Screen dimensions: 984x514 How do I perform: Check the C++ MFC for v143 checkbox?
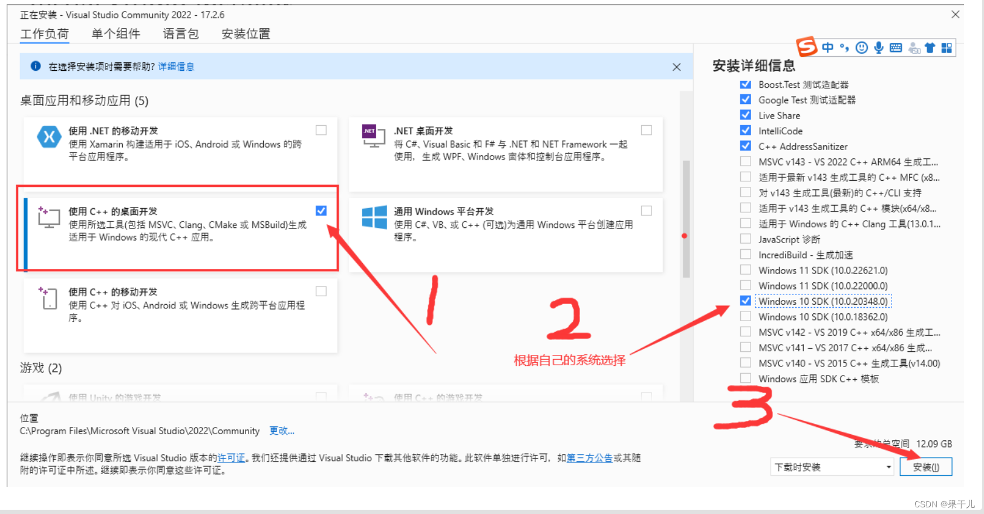pyautogui.click(x=746, y=177)
